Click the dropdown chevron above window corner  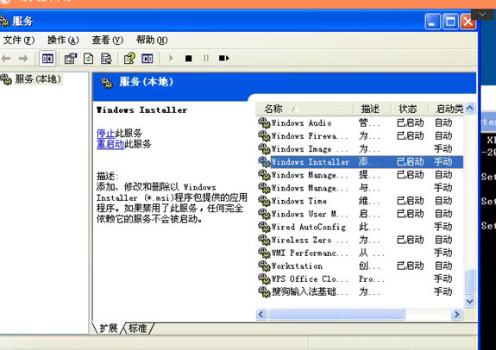click(x=482, y=15)
